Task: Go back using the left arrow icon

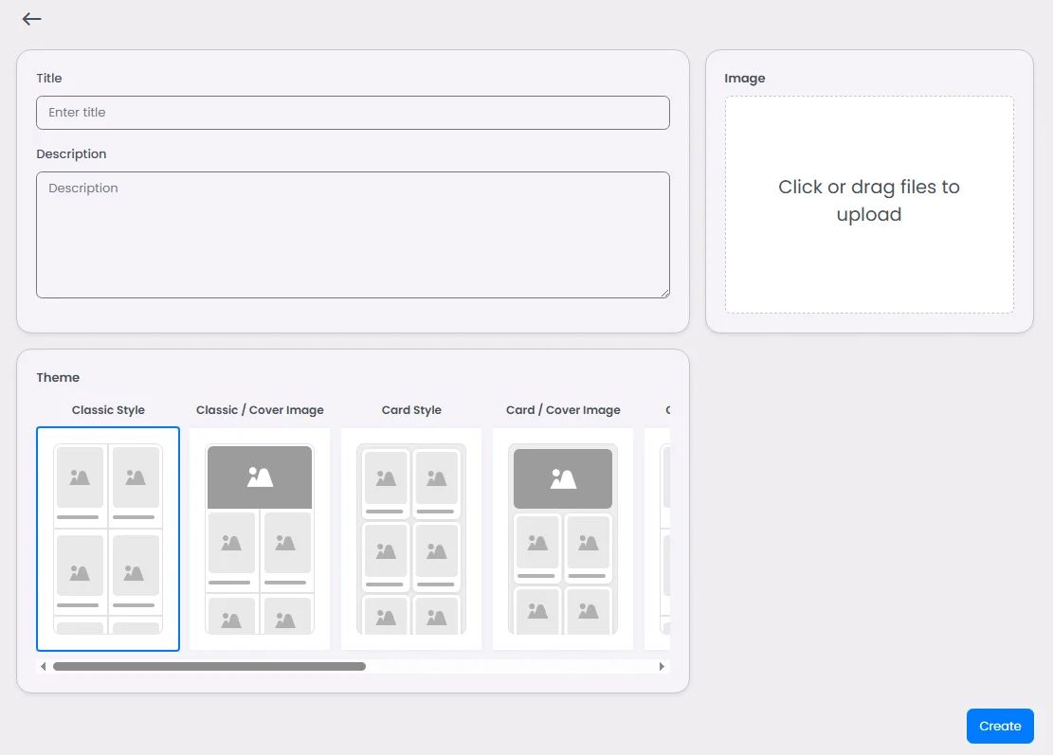Action: point(31,19)
